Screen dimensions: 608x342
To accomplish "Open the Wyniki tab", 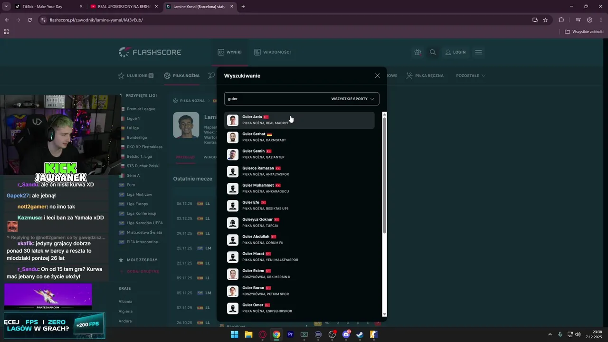I will point(230,52).
